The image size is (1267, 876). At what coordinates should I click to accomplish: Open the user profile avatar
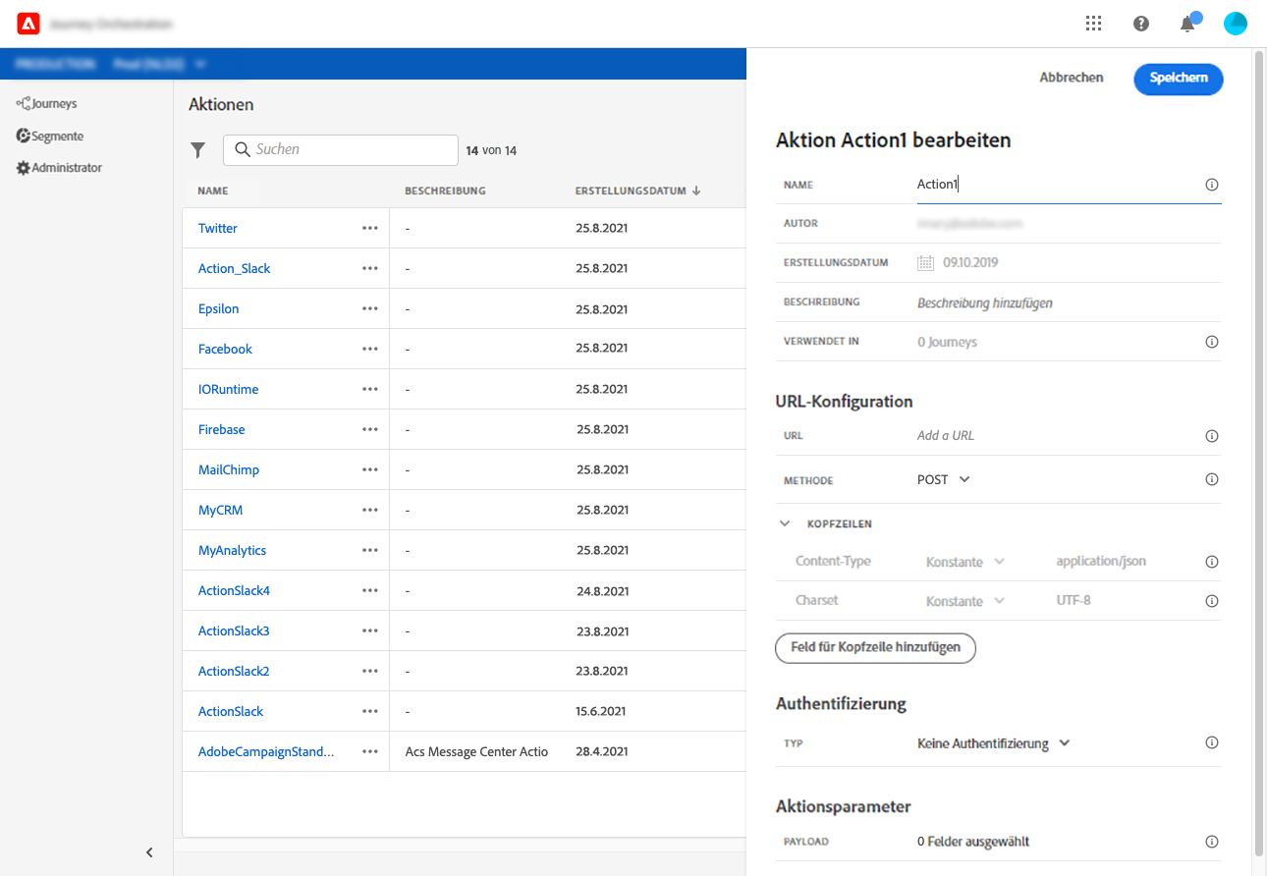1236,24
